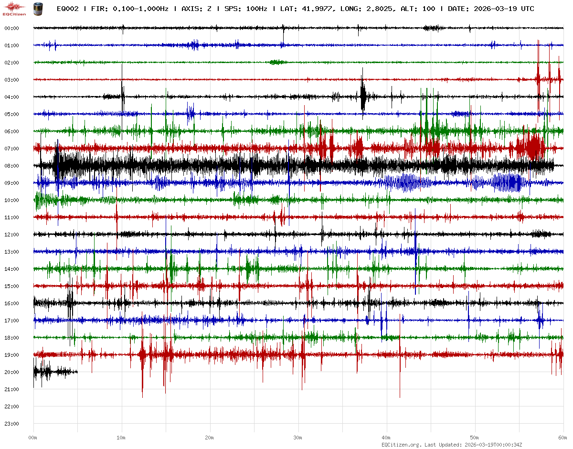Image resolution: width=573 pixels, height=449 pixels.
Task: Click the EQCitizen logo in the corner
Action: pos(14,8)
